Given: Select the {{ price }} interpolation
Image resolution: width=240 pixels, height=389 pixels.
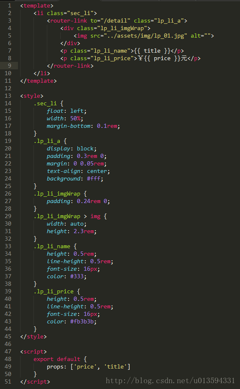Looking at the screenshot, I should [x=162, y=58].
